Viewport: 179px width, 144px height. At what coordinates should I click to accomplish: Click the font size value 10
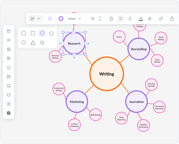click(92, 18)
